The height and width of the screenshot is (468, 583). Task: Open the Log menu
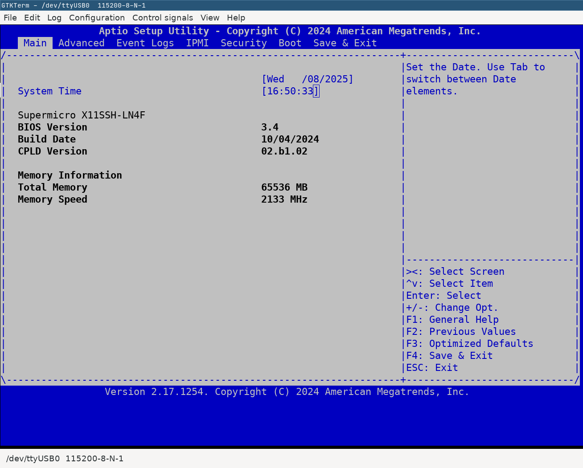click(x=54, y=18)
